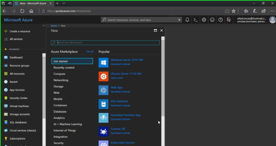The height and width of the screenshot is (146, 276).
Task: Select the Databases category
Action: (x=60, y=112)
